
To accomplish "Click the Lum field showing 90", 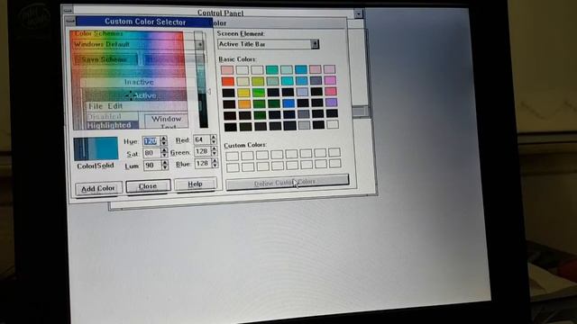I will click(x=152, y=166).
